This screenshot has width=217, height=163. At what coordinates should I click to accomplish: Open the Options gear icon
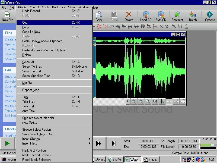210,16
